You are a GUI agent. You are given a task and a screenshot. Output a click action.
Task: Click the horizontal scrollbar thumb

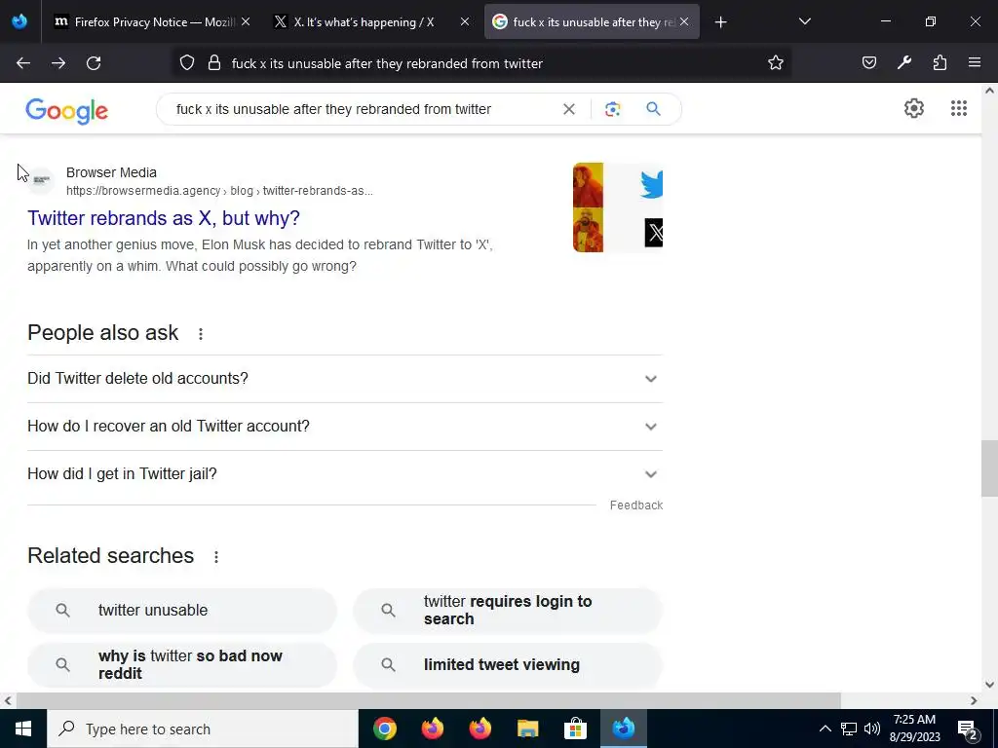click(429, 701)
